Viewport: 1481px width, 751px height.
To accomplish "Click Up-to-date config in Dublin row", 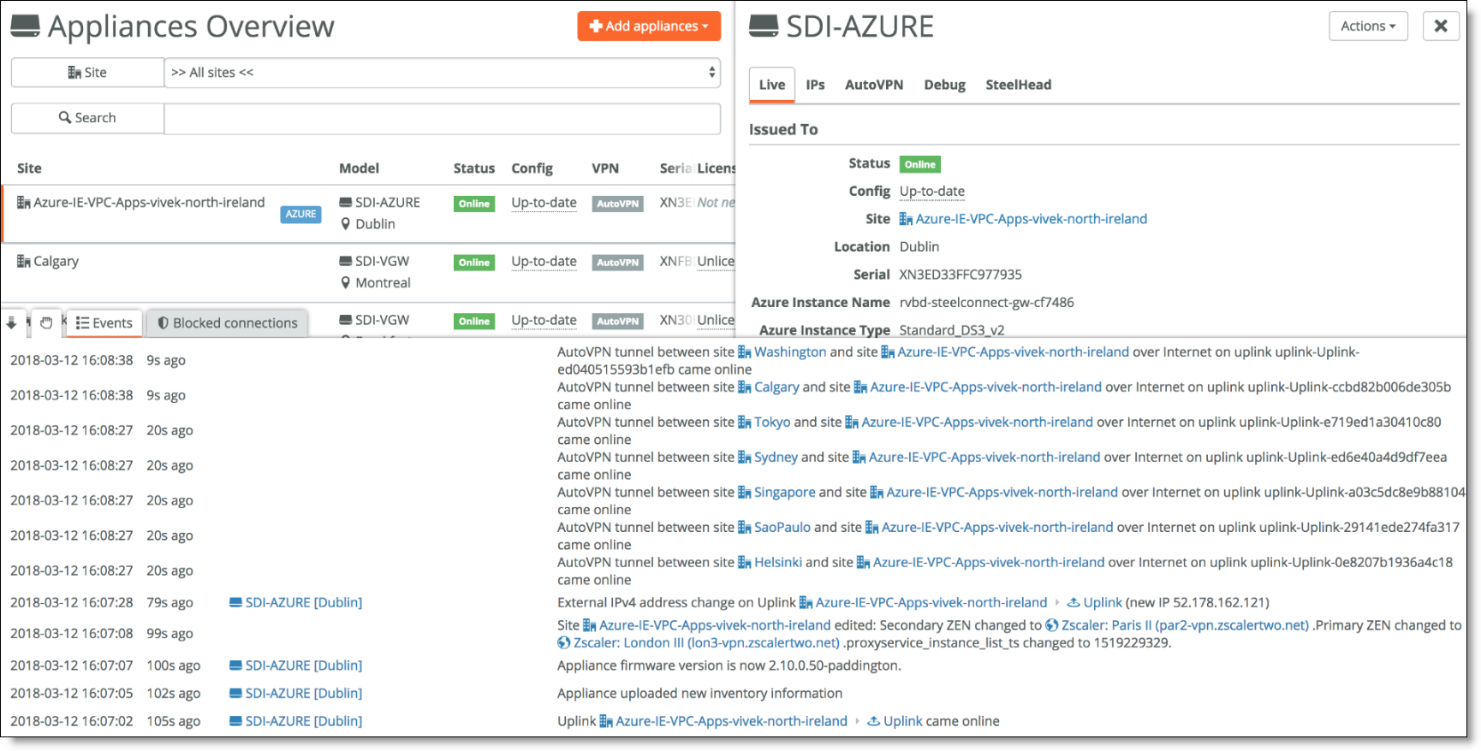I will coord(544,203).
